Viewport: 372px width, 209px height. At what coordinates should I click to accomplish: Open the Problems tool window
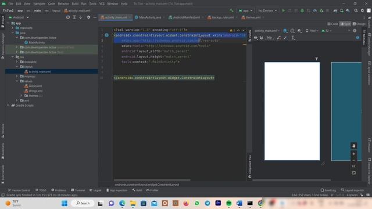(x=59, y=190)
